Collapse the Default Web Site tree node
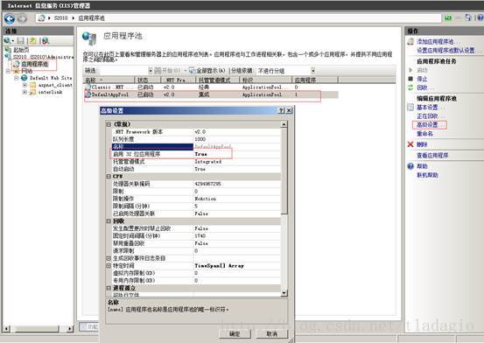The image size is (484, 343). [16, 78]
